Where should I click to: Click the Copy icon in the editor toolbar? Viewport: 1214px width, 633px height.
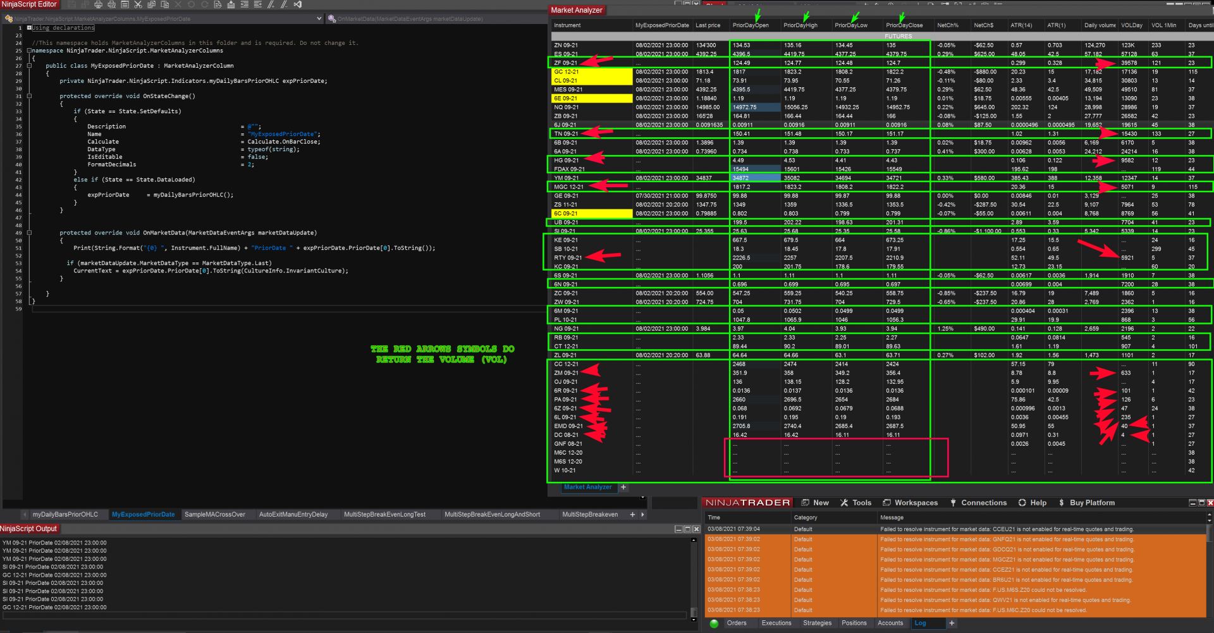coord(151,4)
